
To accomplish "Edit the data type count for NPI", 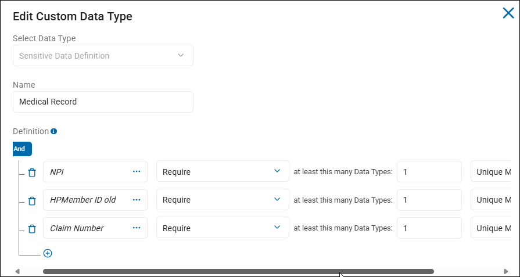I will pos(429,171).
